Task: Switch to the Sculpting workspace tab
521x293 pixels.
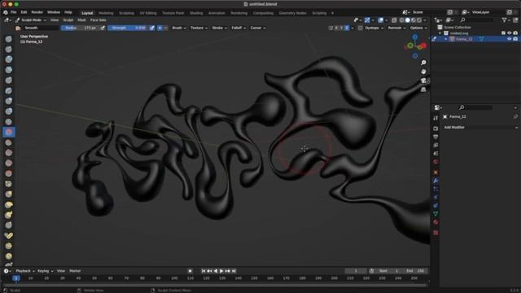Action: pos(126,13)
